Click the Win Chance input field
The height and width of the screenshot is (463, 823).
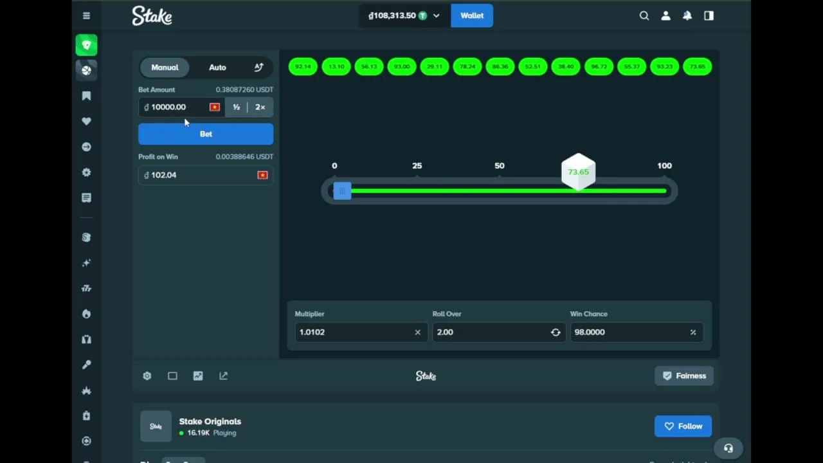[x=636, y=332]
